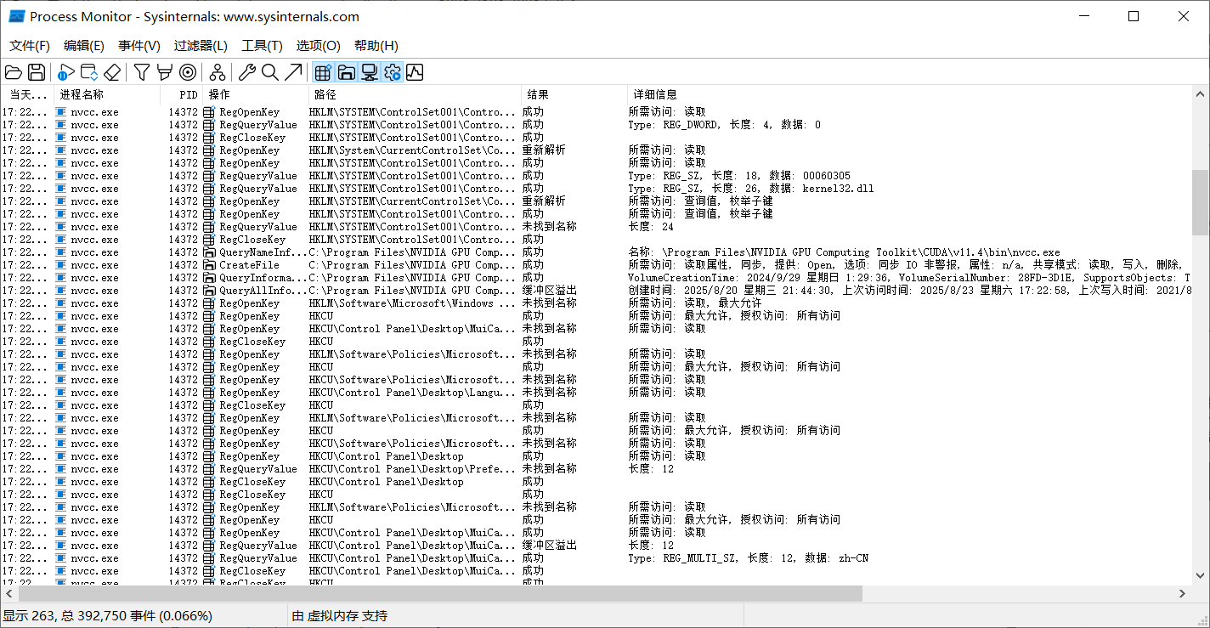
Task: Select the QueryAllInfo... event row
Action: tap(596, 291)
